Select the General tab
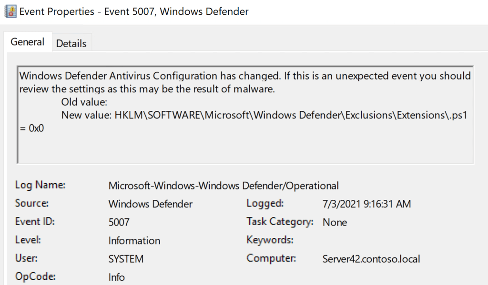The height and width of the screenshot is (285, 488). [x=28, y=42]
